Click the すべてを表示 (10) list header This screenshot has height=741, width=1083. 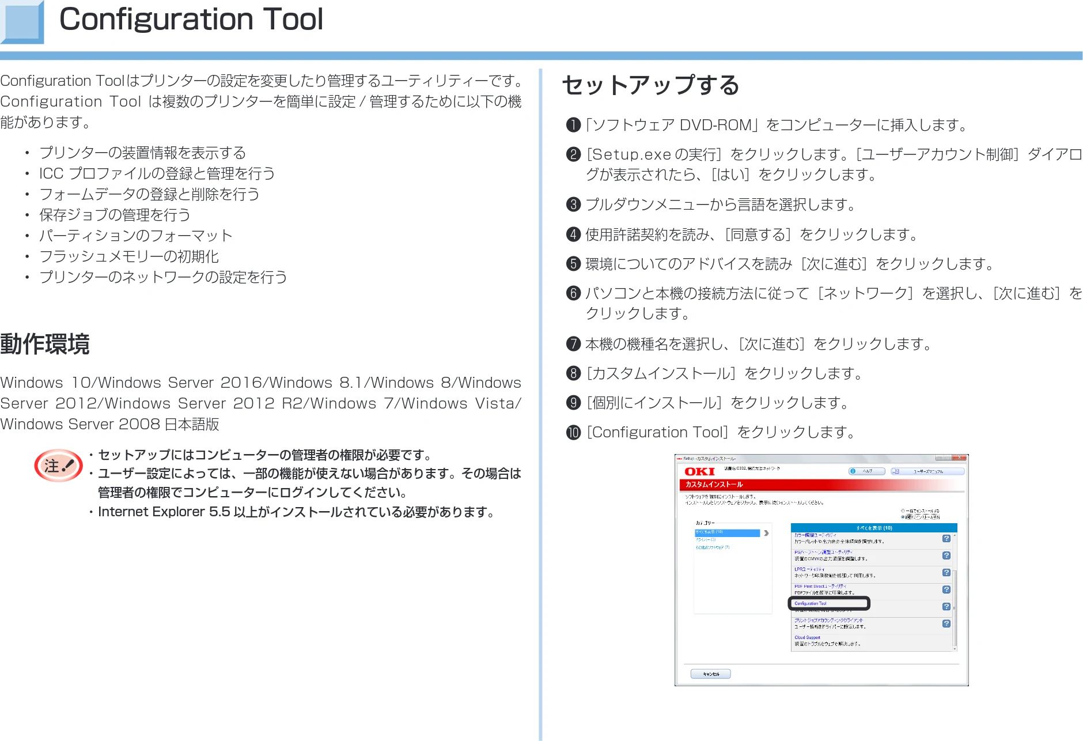874,528
